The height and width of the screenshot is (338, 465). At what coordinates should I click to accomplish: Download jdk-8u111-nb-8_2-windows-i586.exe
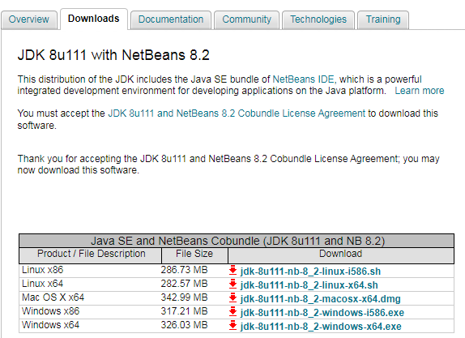pyautogui.click(x=322, y=313)
